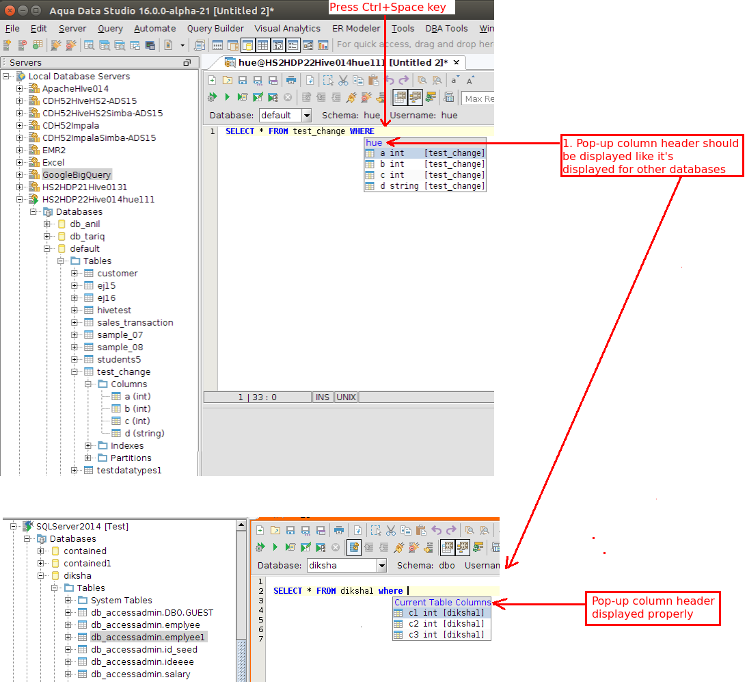The width and height of the screenshot is (747, 682).
Task: Open the Query menu
Action: [110, 29]
